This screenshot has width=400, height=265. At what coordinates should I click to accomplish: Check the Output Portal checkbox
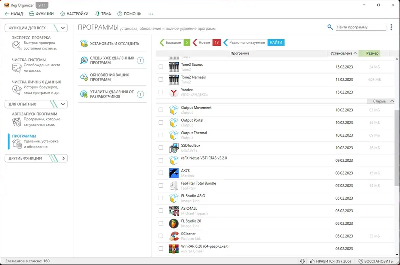click(161, 122)
